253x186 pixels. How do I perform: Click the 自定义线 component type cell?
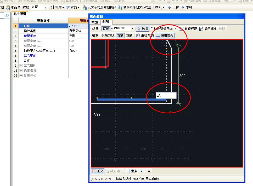[78, 31]
